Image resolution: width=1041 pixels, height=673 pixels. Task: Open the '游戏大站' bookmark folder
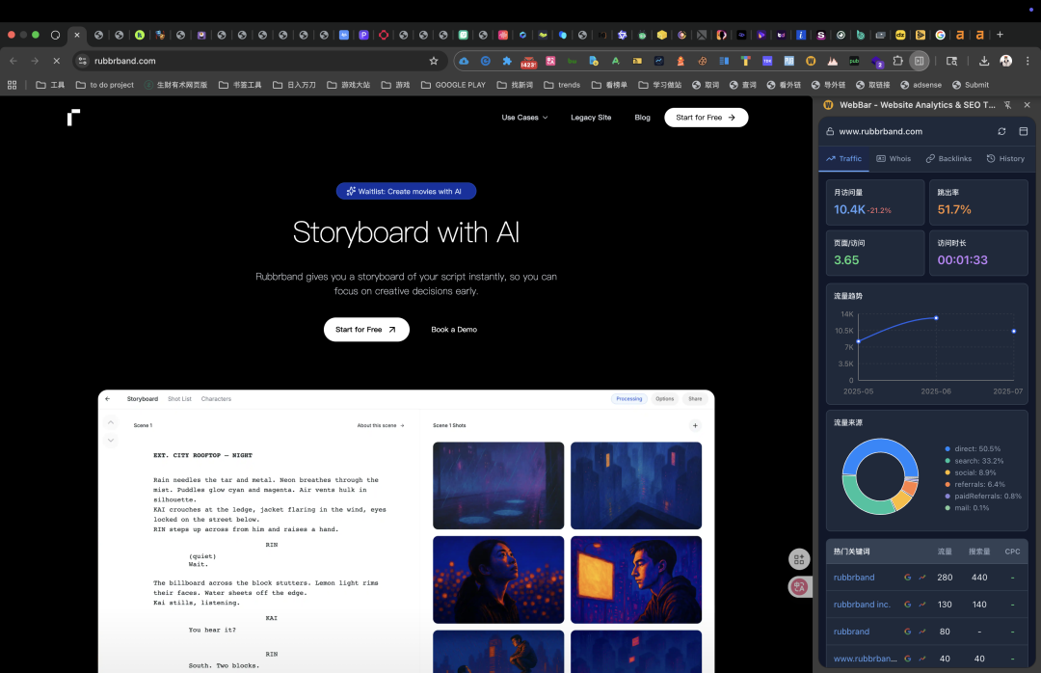point(349,85)
